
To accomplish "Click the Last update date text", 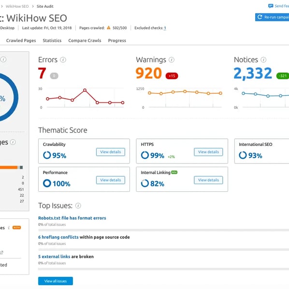I will pos(47,28).
